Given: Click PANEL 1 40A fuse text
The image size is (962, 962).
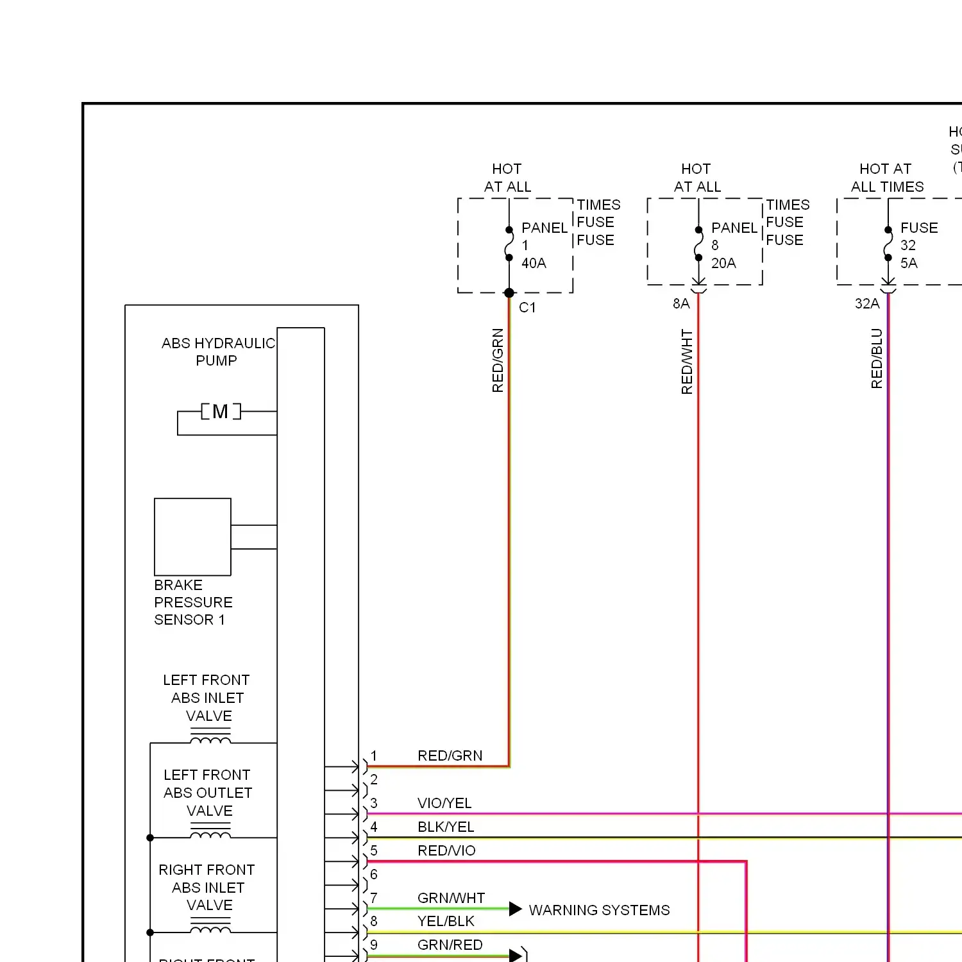Looking at the screenshot, I should click(544, 245).
